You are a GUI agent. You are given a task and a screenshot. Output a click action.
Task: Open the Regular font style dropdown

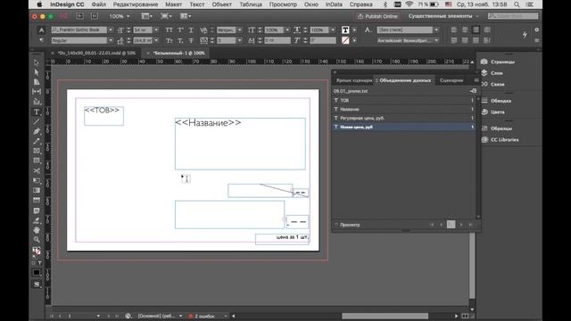pos(110,40)
